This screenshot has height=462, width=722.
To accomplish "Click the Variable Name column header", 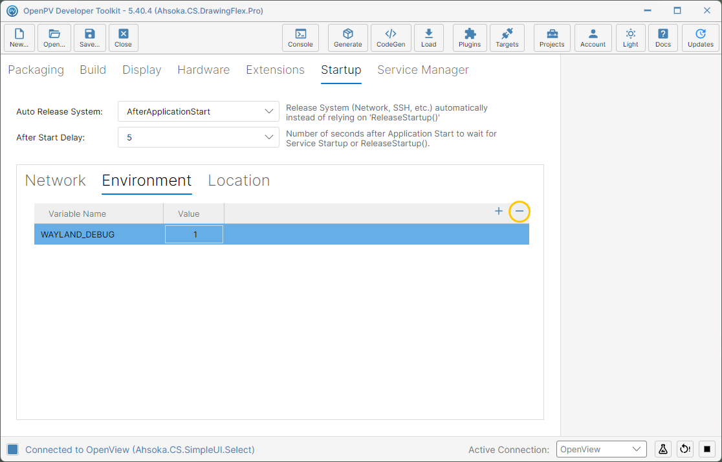I will click(x=99, y=214).
